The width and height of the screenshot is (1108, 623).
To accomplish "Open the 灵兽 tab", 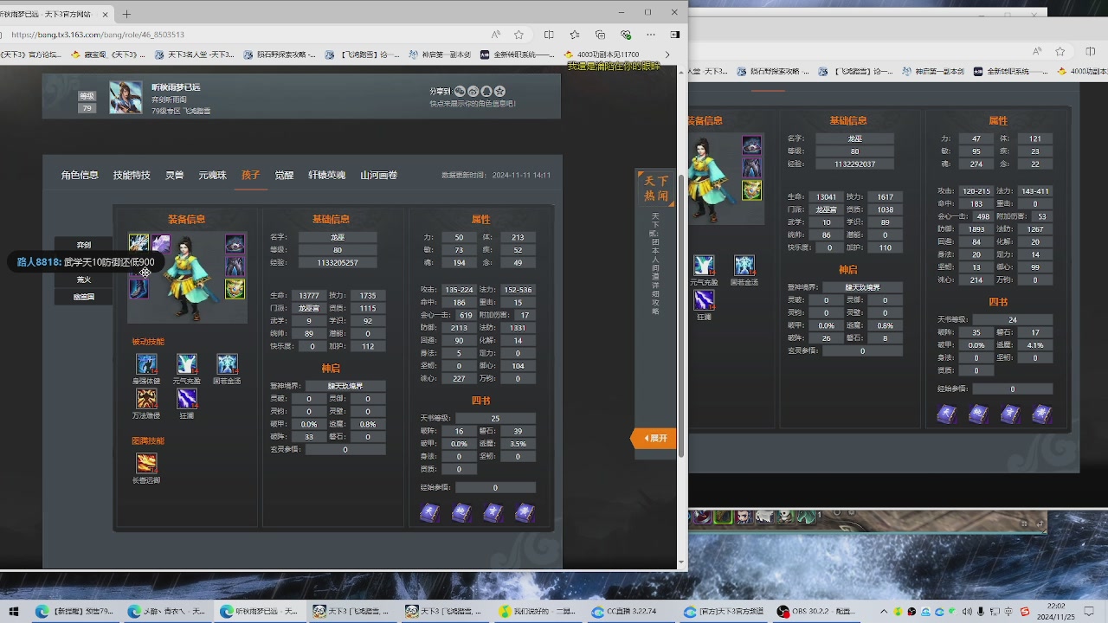I will 175,175.
